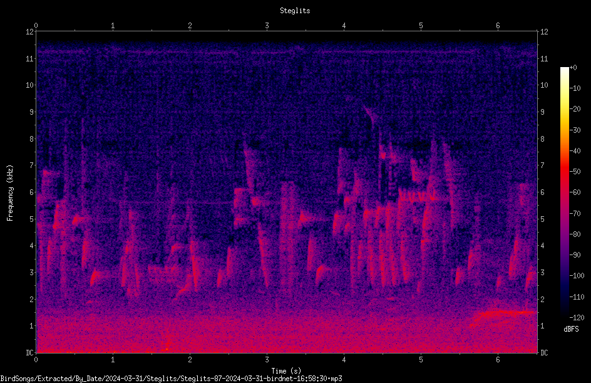Click the file path text at bottom
Screen dimensions: 591x383
click(171, 379)
